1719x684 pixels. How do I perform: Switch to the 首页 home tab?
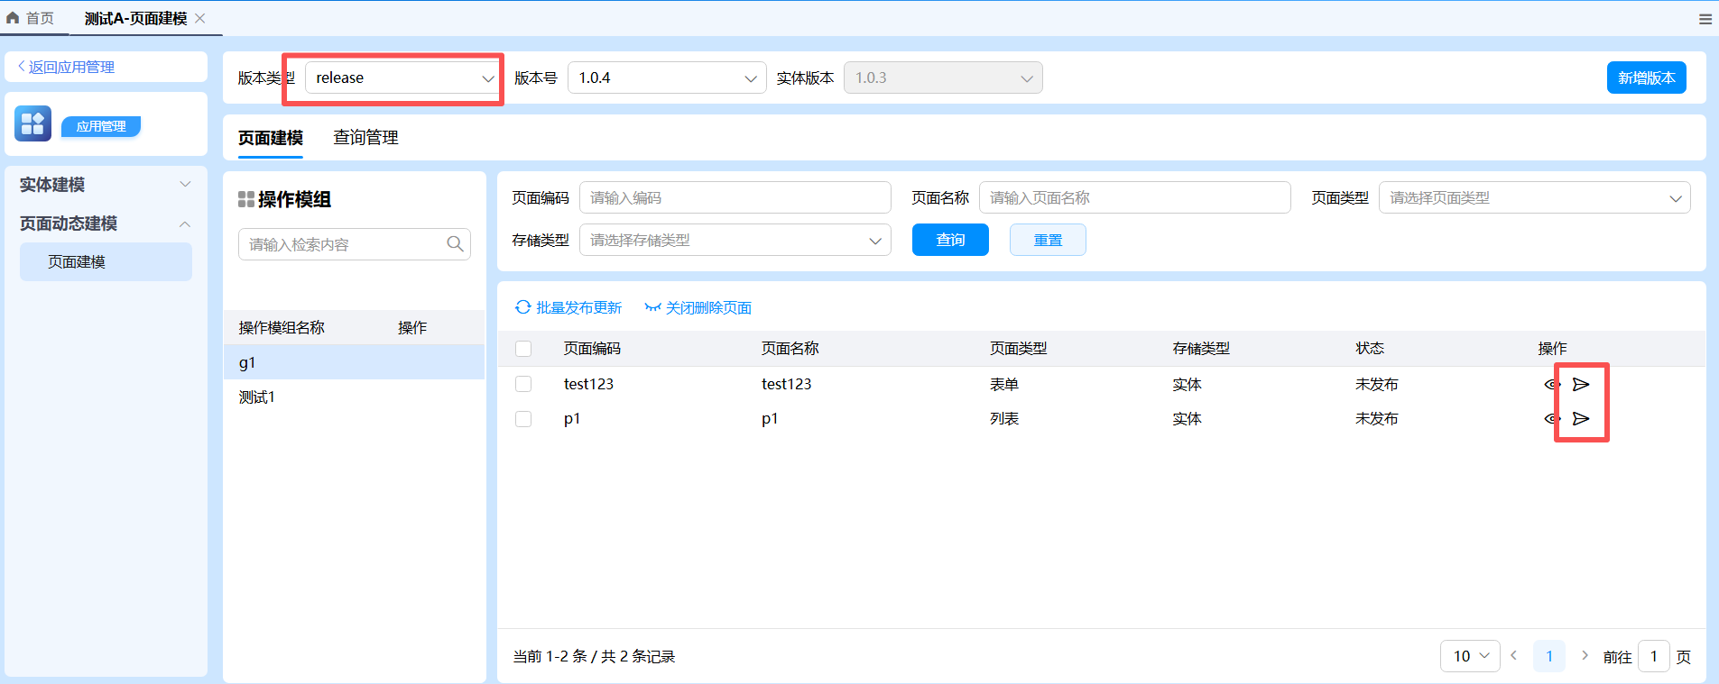pos(32,19)
